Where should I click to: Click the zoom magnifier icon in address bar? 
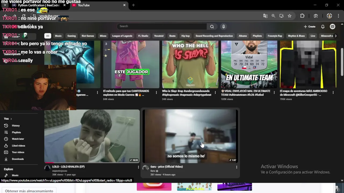273,16
